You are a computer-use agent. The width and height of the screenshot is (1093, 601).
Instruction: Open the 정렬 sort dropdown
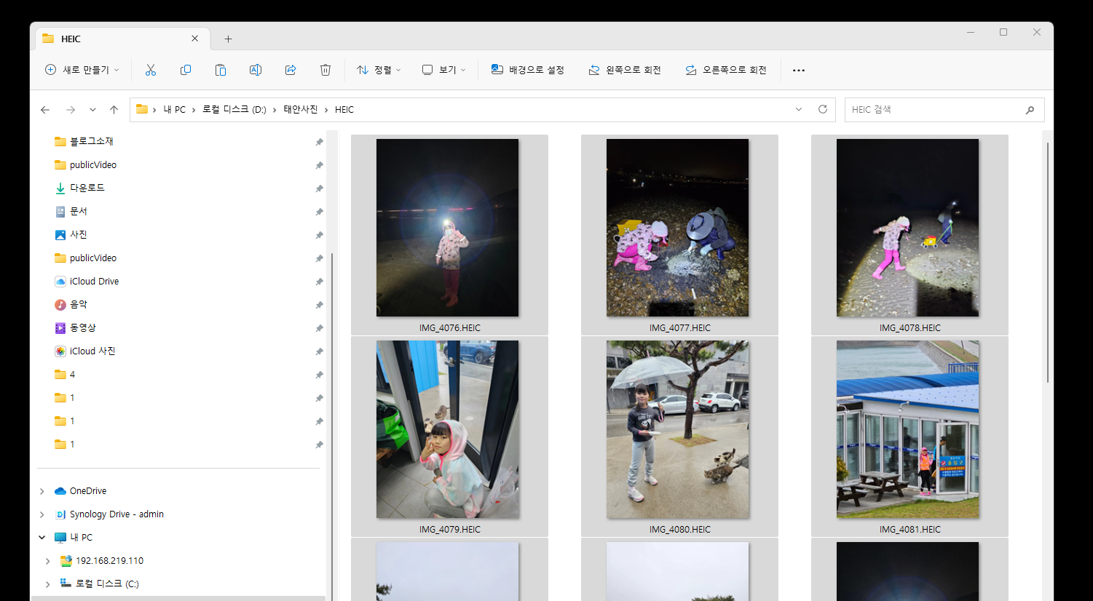click(x=379, y=70)
